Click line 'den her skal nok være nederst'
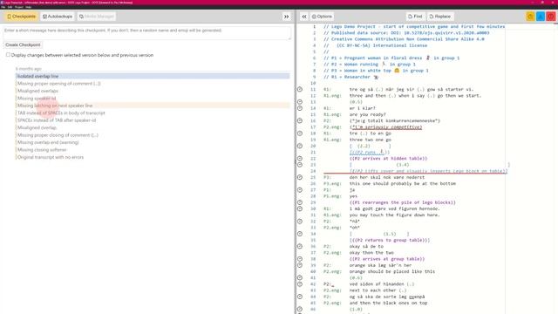Screen dimensions: 558x314 [x=387, y=177]
